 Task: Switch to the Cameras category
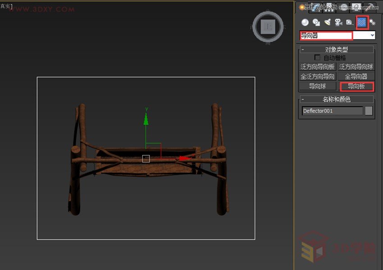[x=338, y=22]
